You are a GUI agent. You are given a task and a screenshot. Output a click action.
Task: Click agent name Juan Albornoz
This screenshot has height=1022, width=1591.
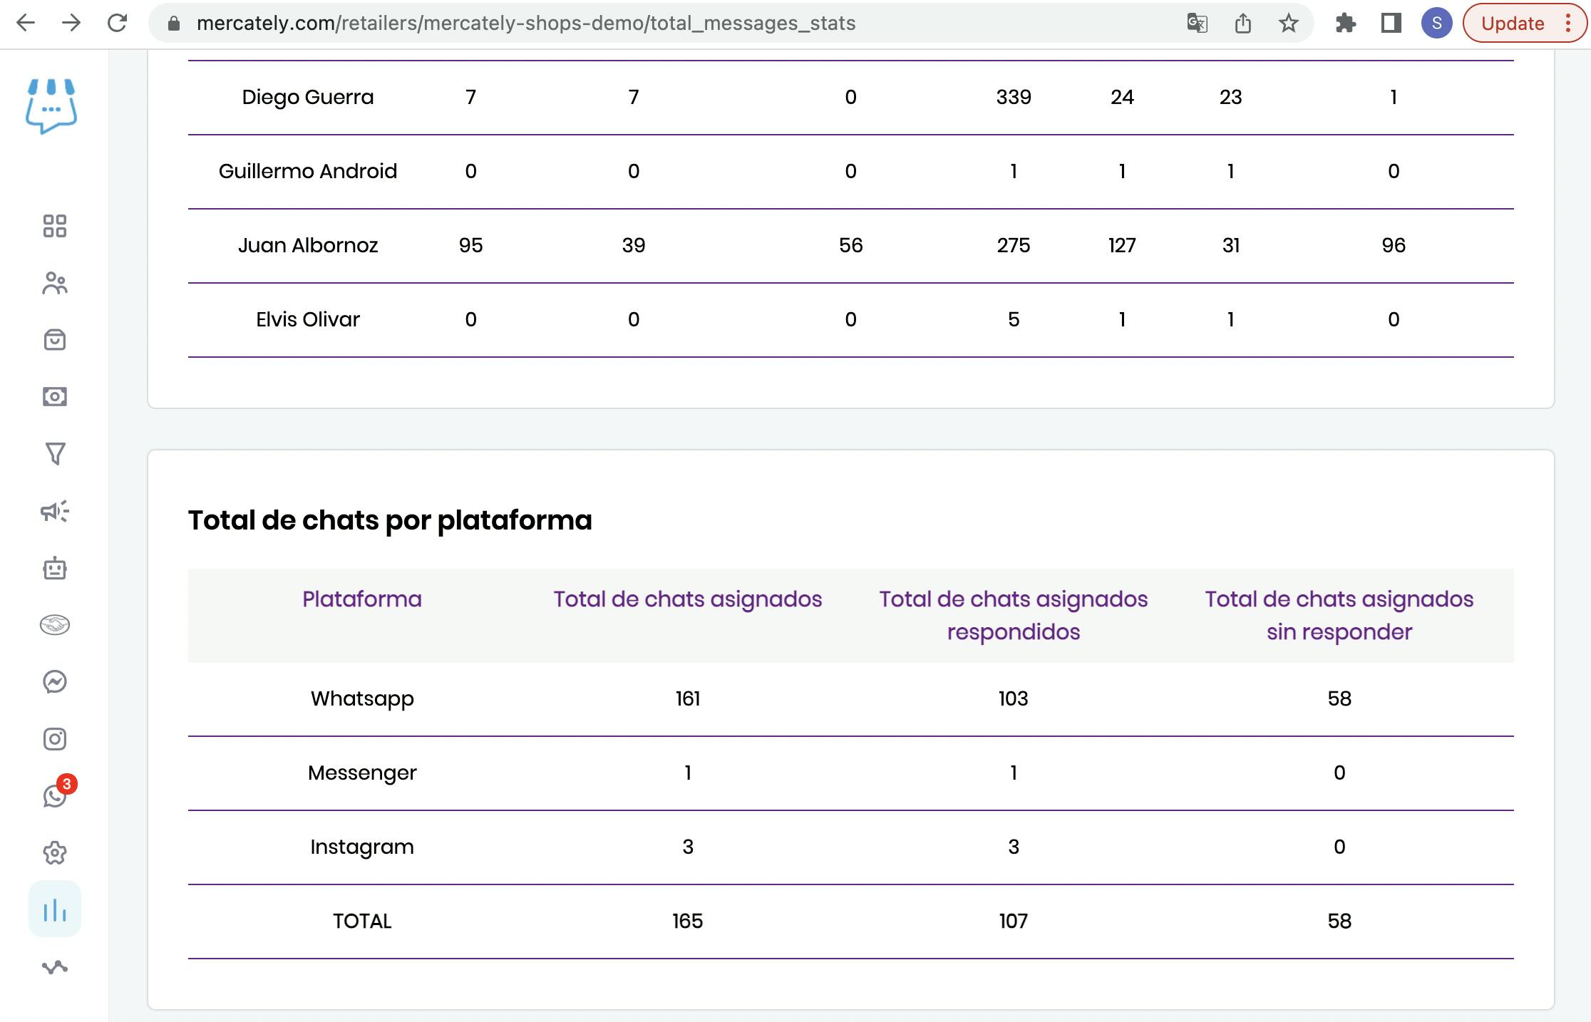point(308,245)
